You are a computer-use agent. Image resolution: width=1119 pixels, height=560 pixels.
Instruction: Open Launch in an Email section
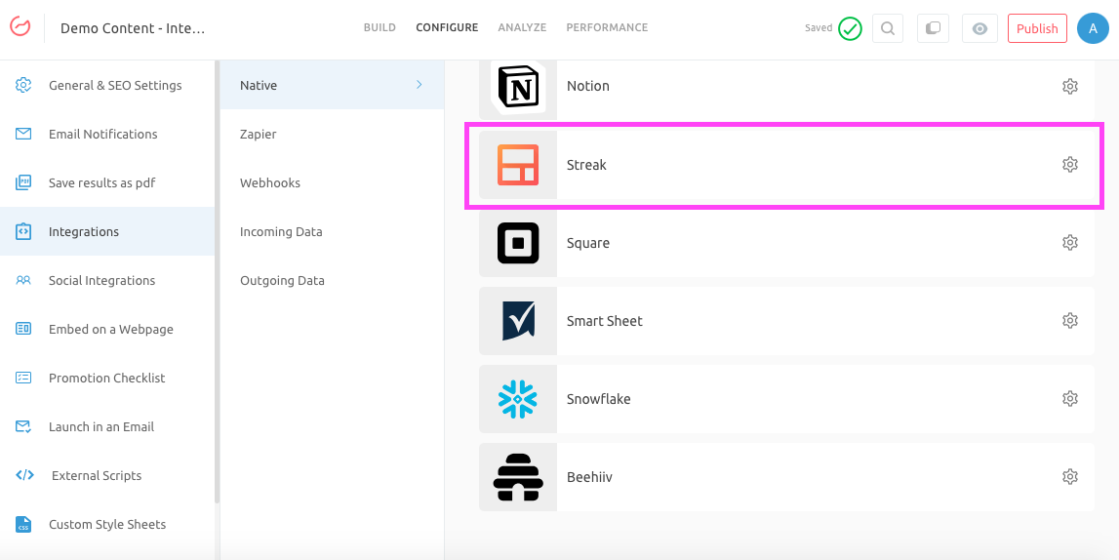pyautogui.click(x=107, y=426)
